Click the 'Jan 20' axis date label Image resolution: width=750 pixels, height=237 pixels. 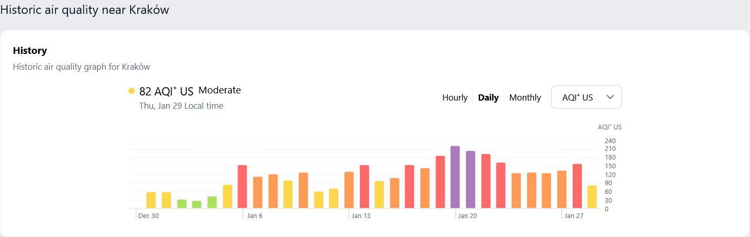click(x=467, y=216)
